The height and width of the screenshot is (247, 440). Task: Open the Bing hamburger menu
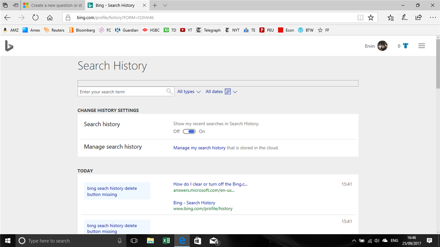422,46
